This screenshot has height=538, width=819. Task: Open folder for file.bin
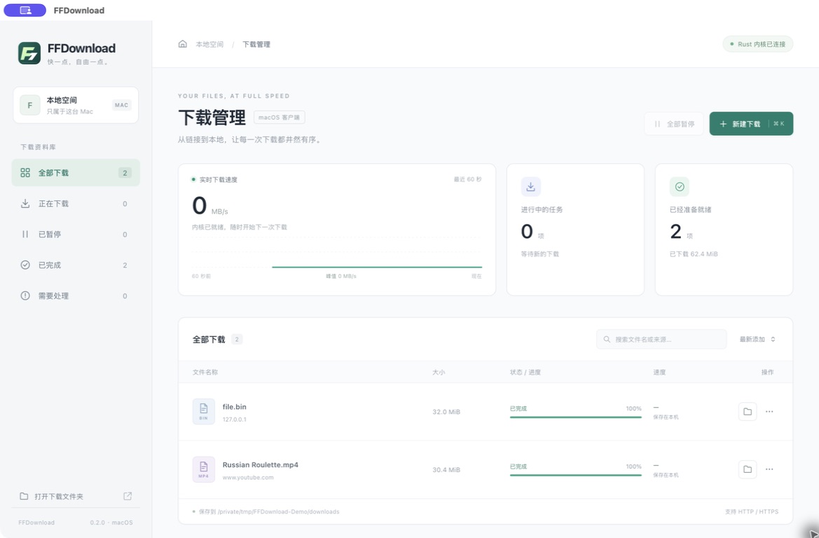pyautogui.click(x=748, y=412)
